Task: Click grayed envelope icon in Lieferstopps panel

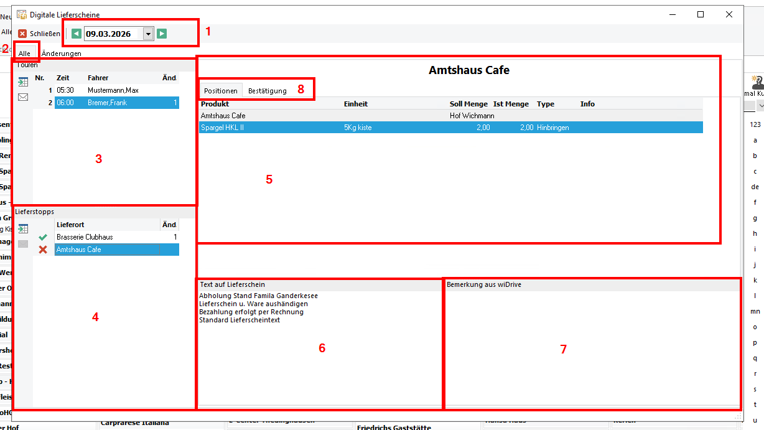Action: (23, 244)
